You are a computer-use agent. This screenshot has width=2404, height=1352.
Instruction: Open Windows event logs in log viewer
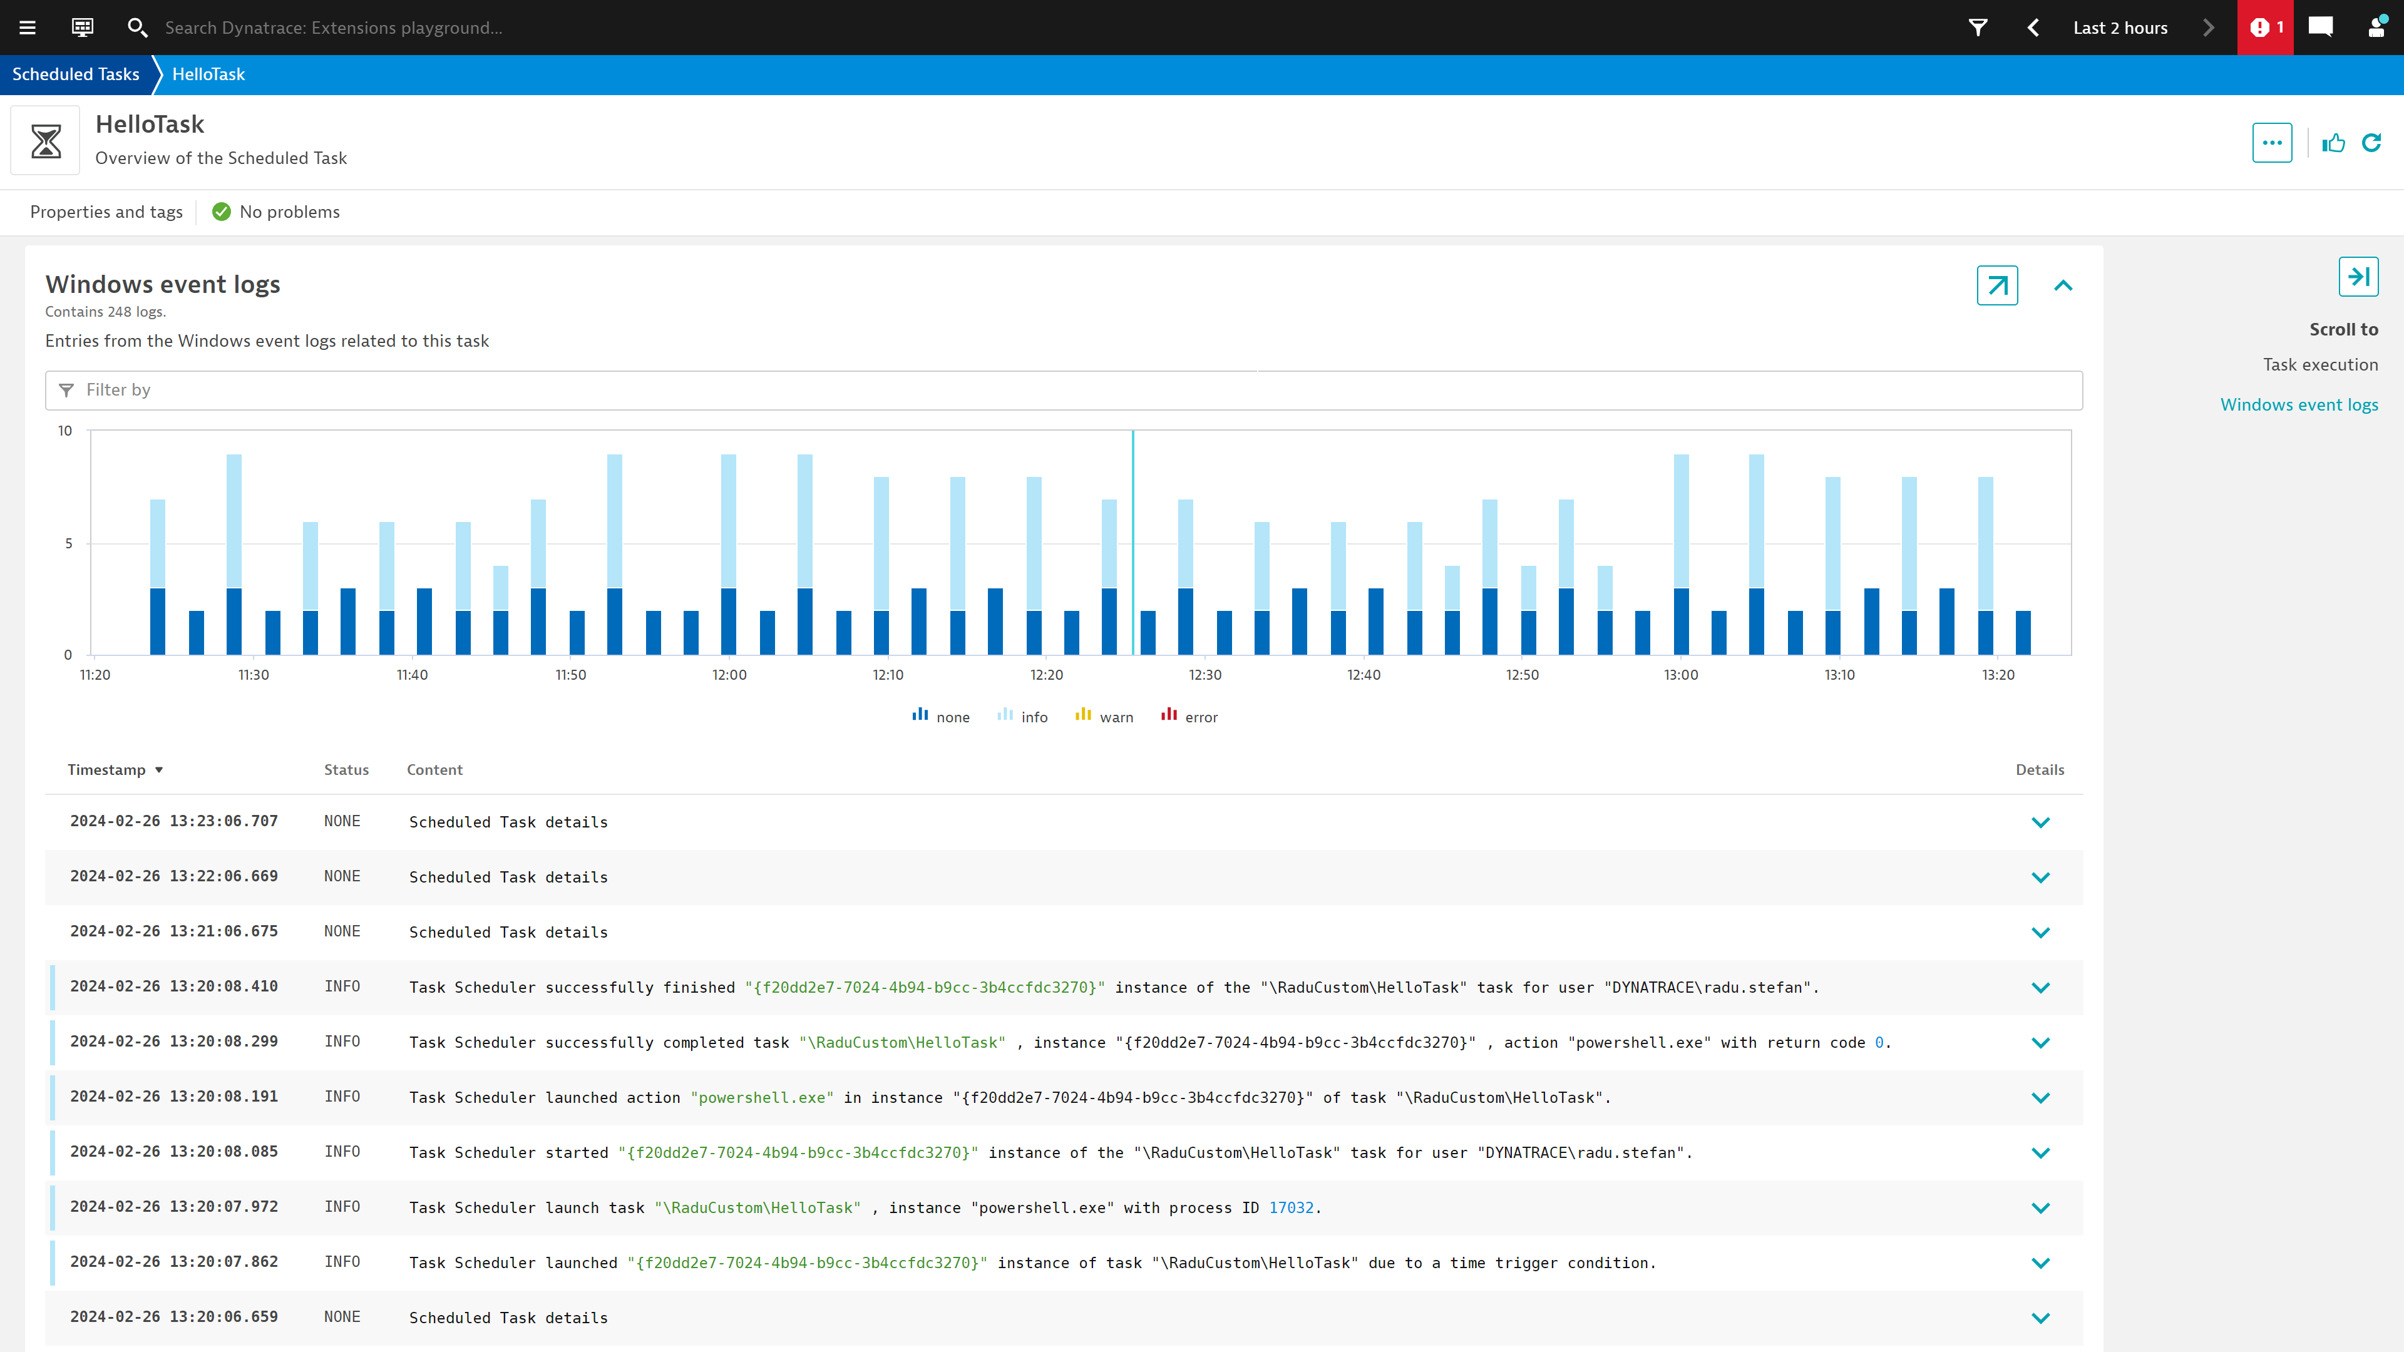click(x=1997, y=285)
